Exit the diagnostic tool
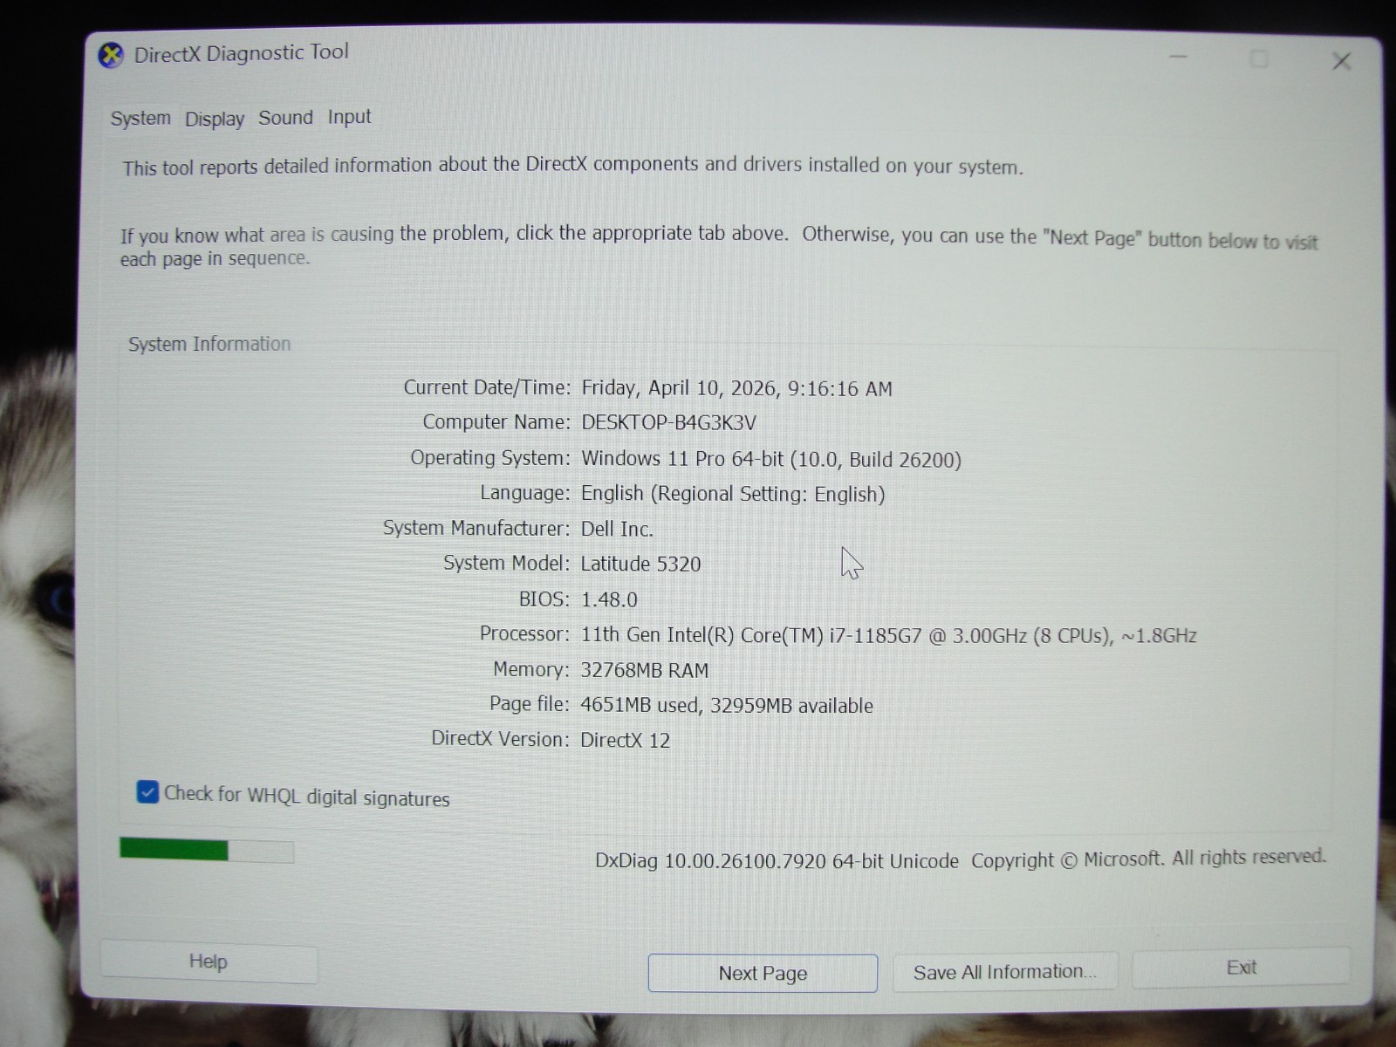Image resolution: width=1396 pixels, height=1047 pixels. pyautogui.click(x=1241, y=968)
